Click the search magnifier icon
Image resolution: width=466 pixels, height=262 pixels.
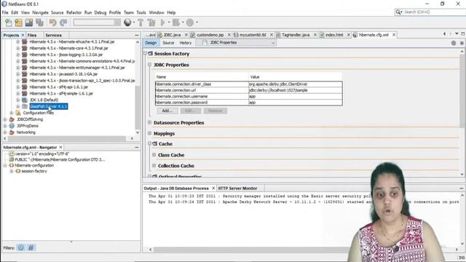pyautogui.click(x=398, y=12)
